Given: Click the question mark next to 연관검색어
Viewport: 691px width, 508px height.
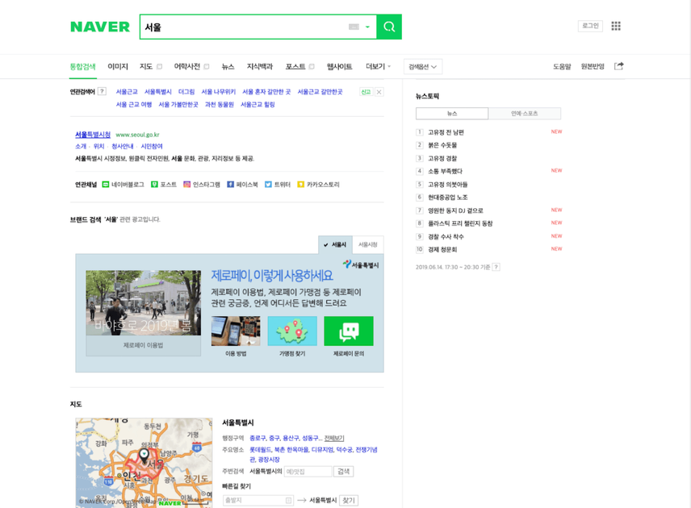Looking at the screenshot, I should [102, 92].
